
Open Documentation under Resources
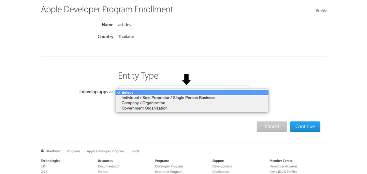(x=109, y=166)
